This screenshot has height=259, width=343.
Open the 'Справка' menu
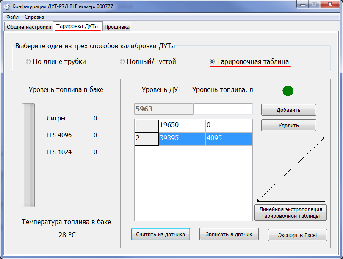point(34,17)
